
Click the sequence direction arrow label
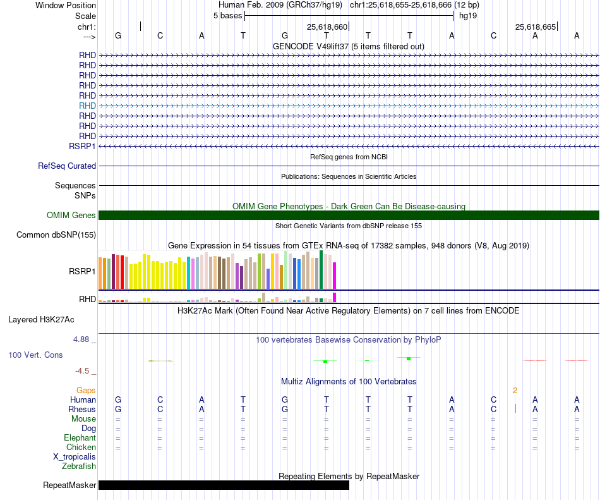(x=89, y=37)
